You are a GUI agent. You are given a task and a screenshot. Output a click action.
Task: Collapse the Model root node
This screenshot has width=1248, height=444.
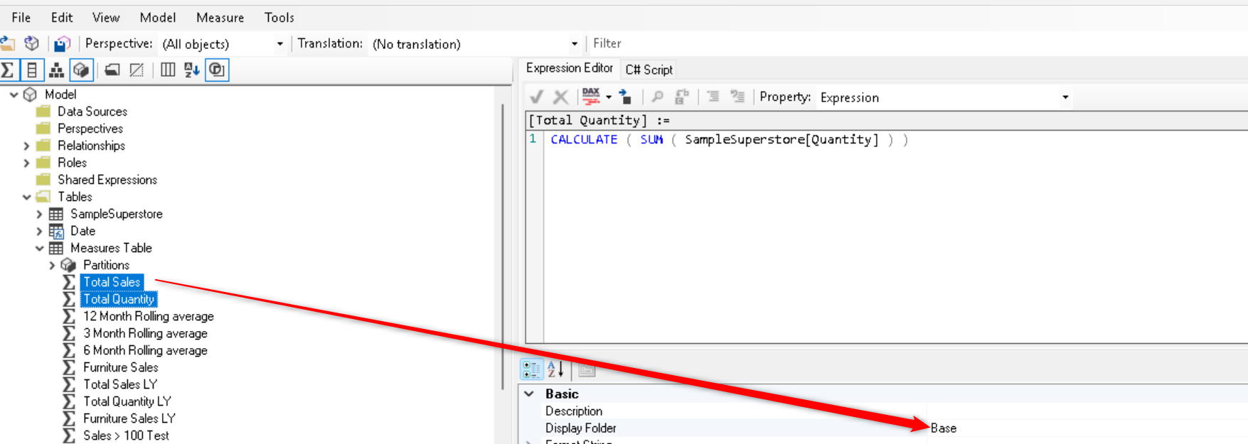click(14, 94)
